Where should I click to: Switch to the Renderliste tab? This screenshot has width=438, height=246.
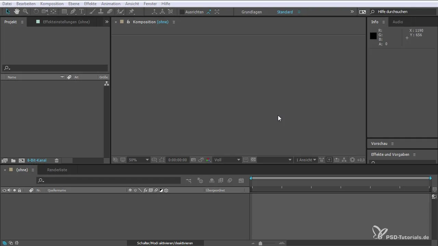pyautogui.click(x=57, y=170)
